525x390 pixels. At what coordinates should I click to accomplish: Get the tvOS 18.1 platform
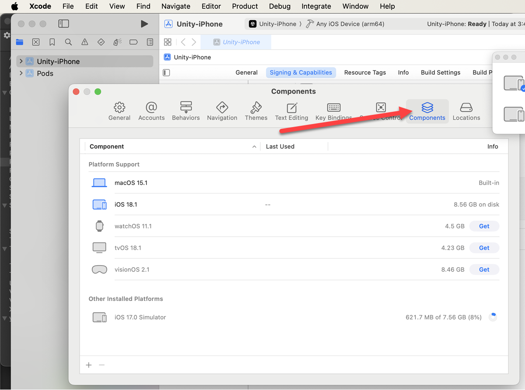(484, 248)
